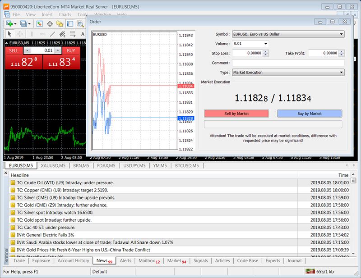Click Buy by Market button
The height and width of the screenshot is (278, 361).
(310, 114)
